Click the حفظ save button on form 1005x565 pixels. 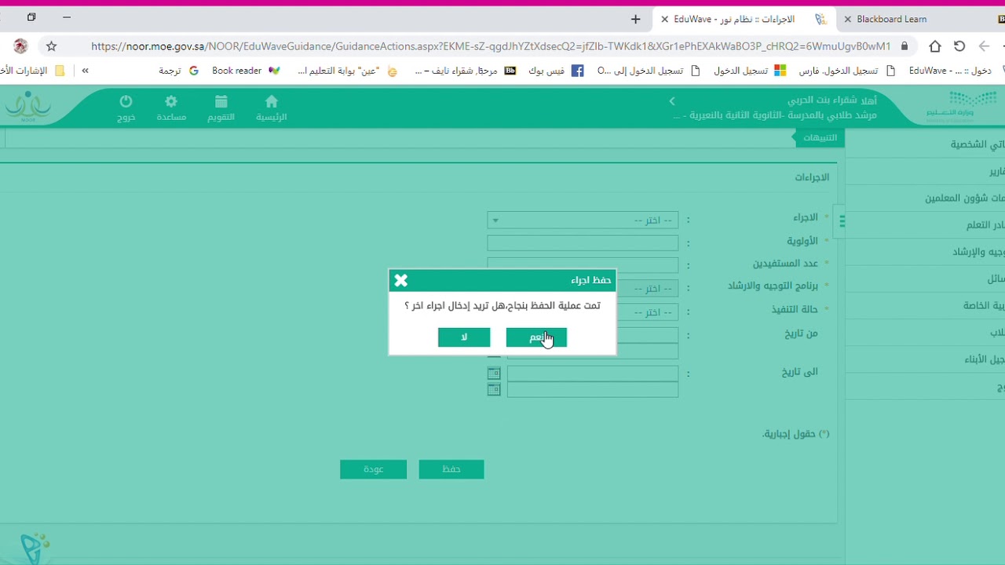point(451,469)
